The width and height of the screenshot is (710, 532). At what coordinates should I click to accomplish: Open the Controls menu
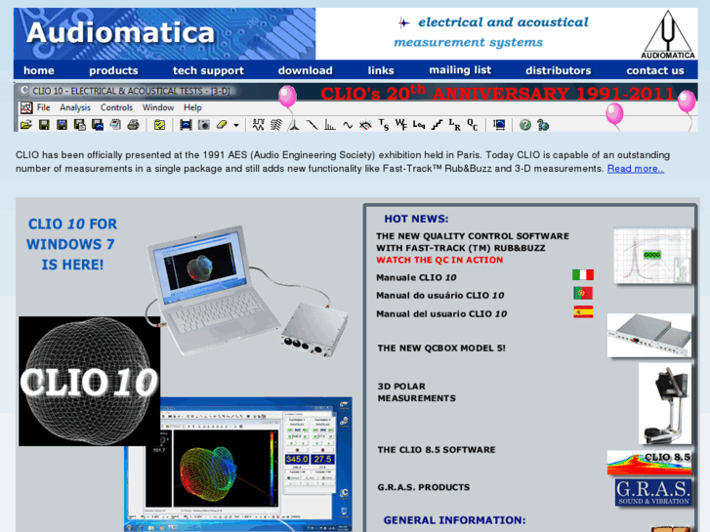click(x=116, y=107)
